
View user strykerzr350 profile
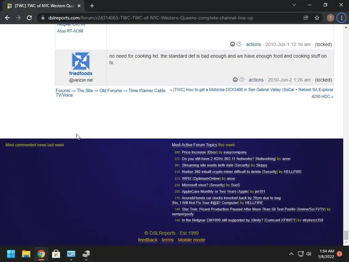pos(313,220)
